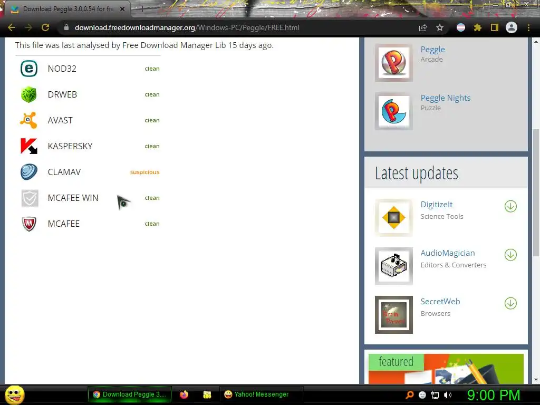Download AudioMagician with green arrow icon

click(x=510, y=255)
